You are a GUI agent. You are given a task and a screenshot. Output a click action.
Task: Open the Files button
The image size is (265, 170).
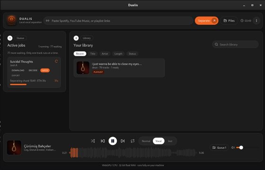pyautogui.click(x=229, y=21)
